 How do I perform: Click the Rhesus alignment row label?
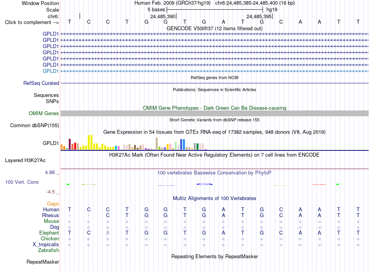click(50, 215)
